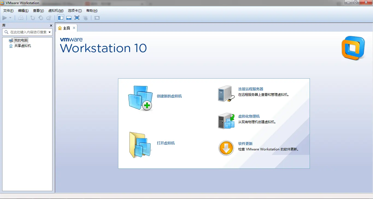The image size is (373, 199).
Task: Click the text 在远程服务器上查看和管理虚拟机。
Action: pos(264,95)
